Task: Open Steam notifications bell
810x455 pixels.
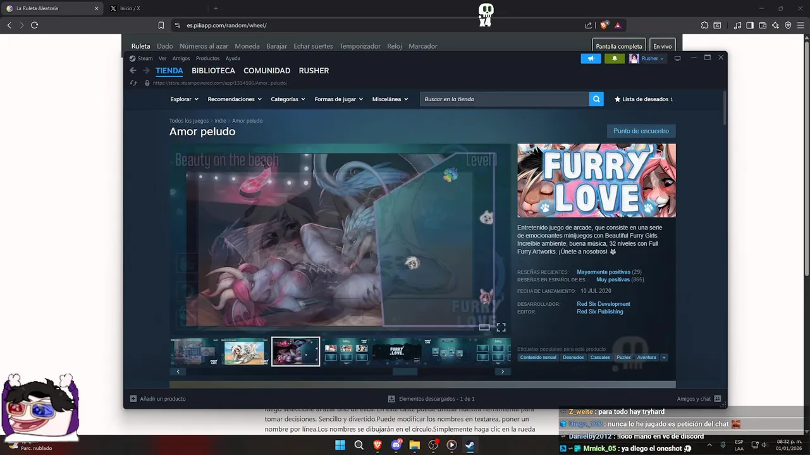Action: (x=614, y=58)
